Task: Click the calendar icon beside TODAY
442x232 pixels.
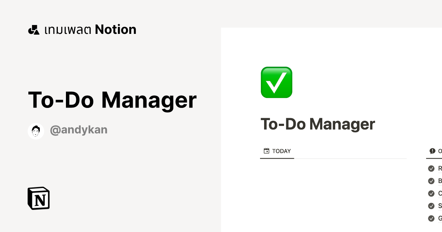Action: pos(267,151)
